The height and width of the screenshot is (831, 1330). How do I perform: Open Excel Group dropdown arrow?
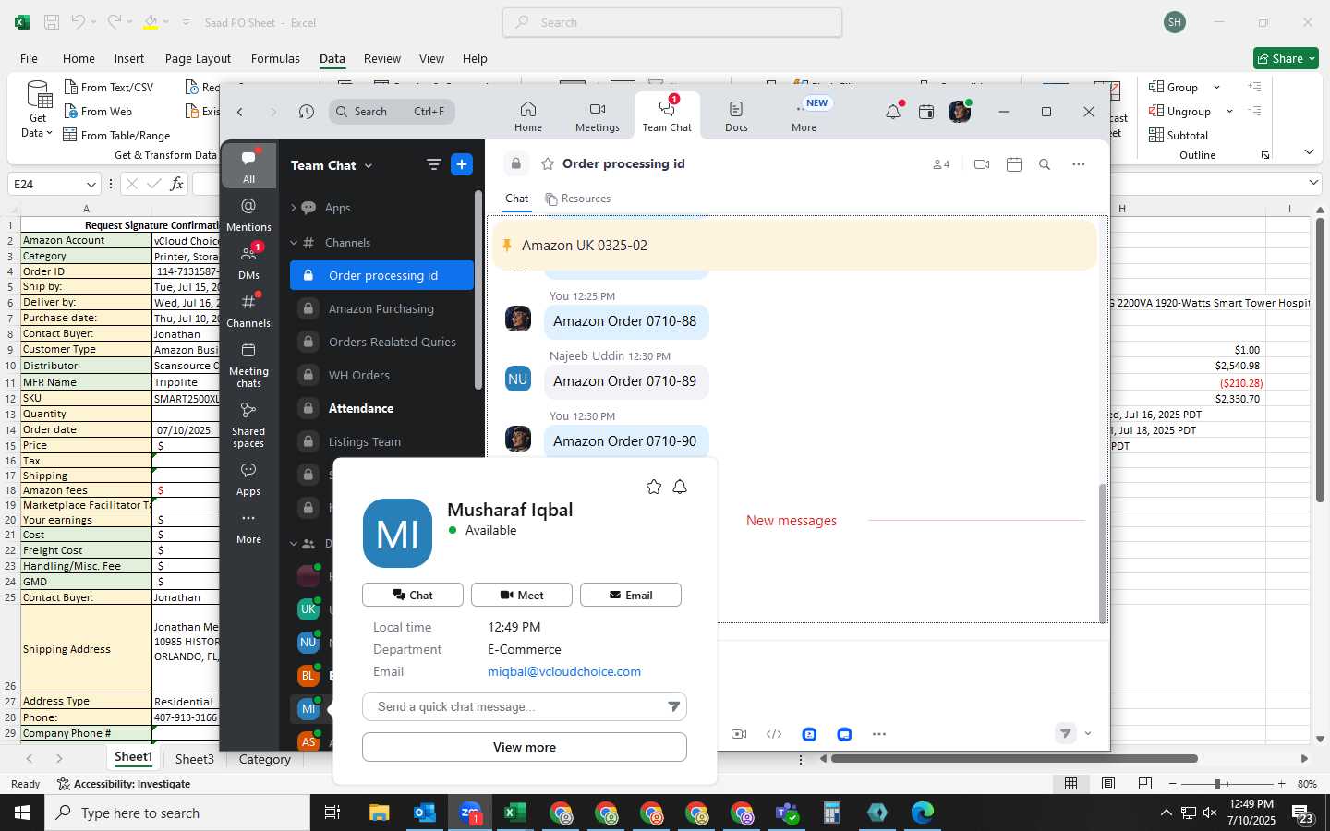pos(1216,87)
